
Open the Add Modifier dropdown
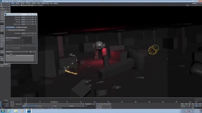(17, 52)
